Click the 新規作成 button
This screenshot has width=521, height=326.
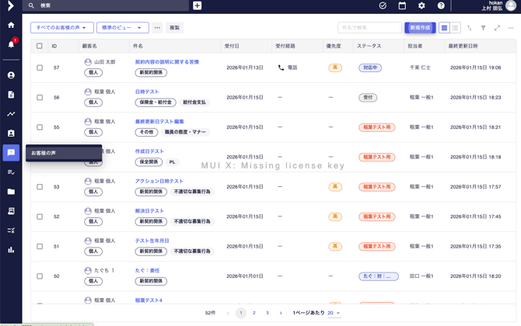[420, 28]
